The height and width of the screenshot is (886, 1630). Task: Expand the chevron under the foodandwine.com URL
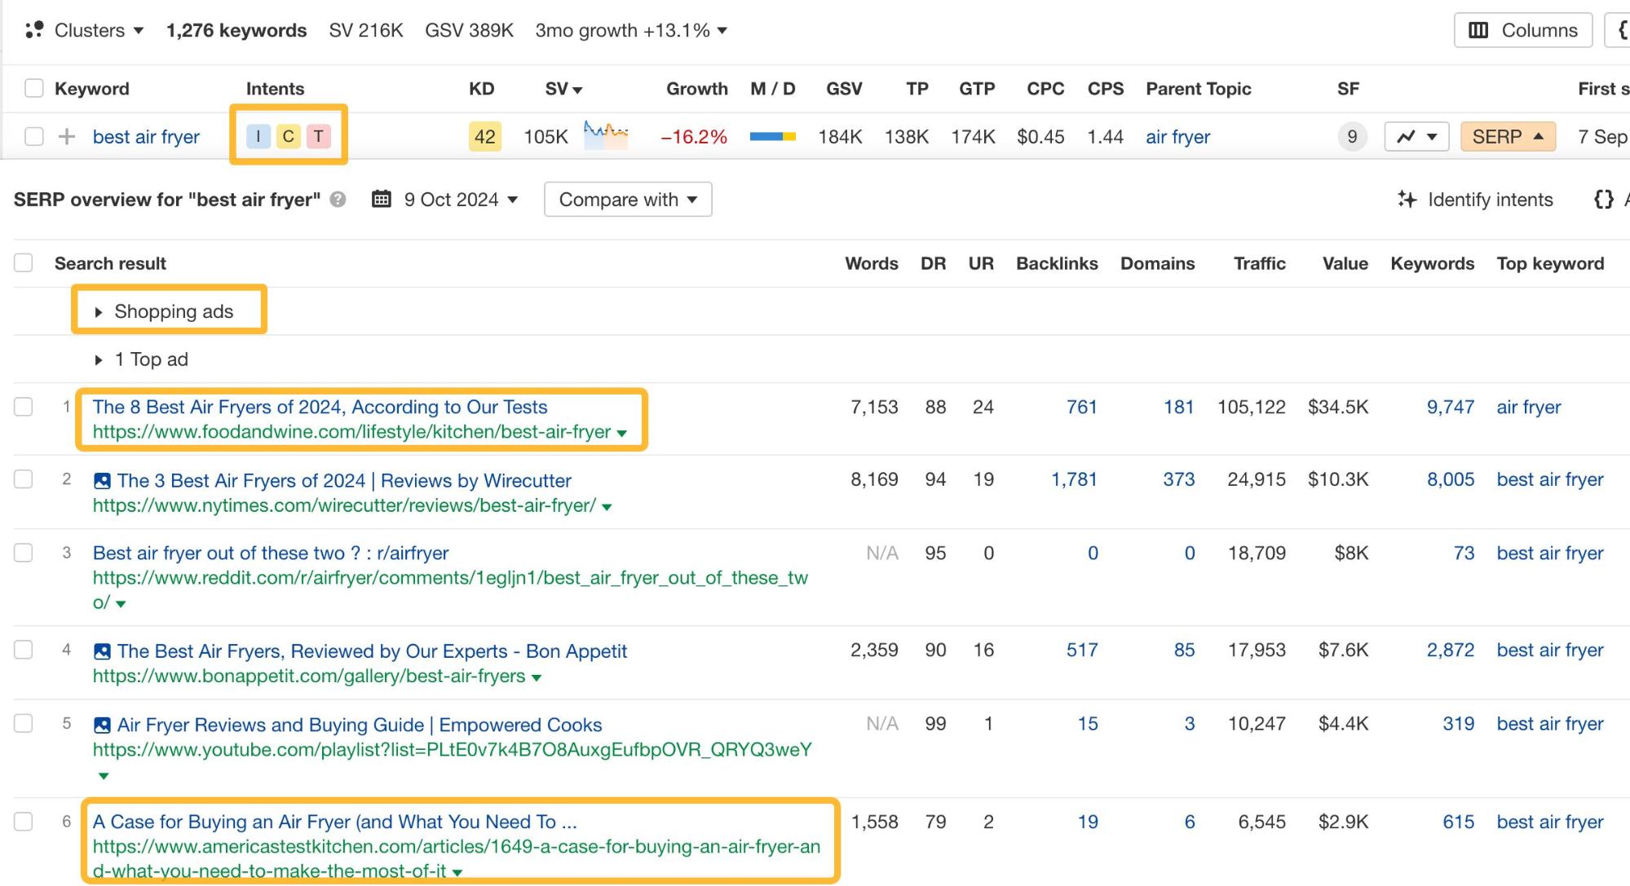point(621,434)
